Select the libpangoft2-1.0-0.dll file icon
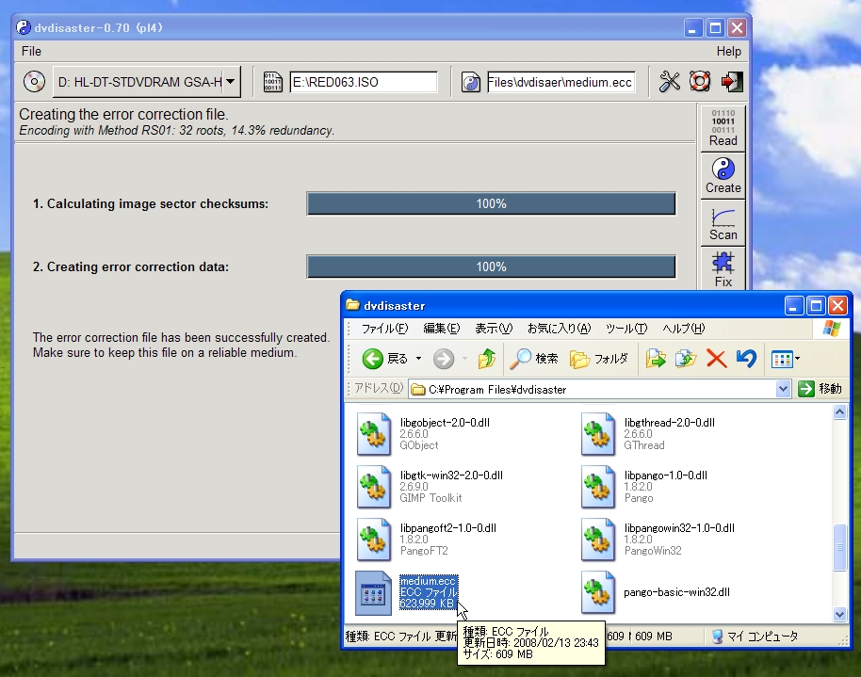The height and width of the screenshot is (677, 861). pos(373,540)
